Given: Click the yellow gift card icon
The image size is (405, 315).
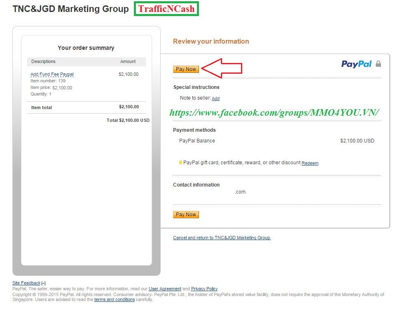Looking at the screenshot, I should click(x=180, y=163).
